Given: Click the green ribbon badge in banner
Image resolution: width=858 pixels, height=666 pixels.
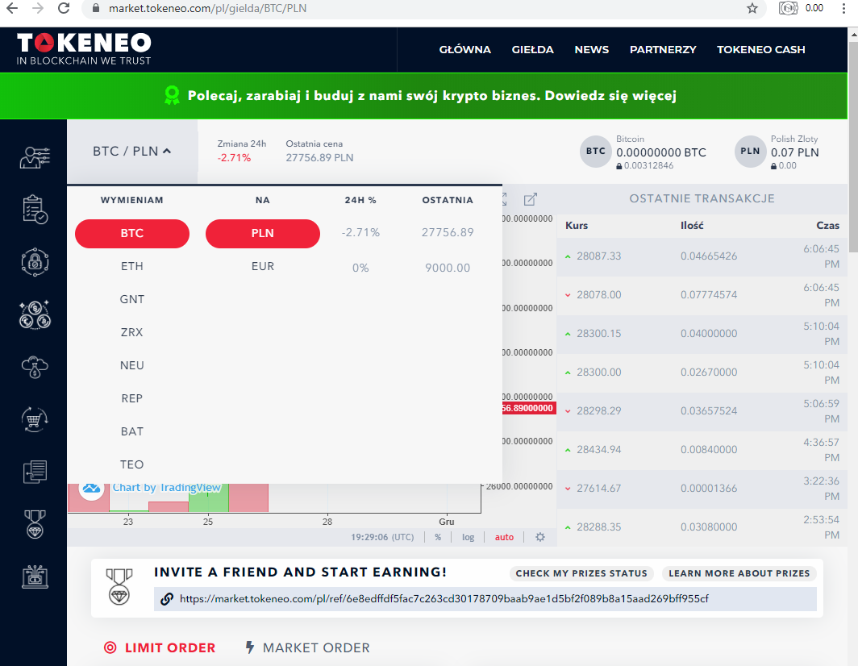Looking at the screenshot, I should tap(172, 95).
